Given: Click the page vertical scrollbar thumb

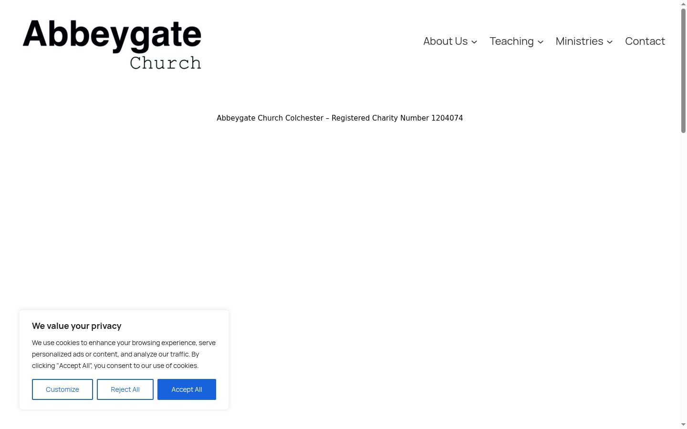Looking at the screenshot, I should (x=683, y=71).
